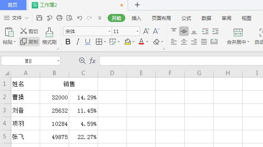
Task: Open the 页面布局 ribbon tab
Action: coord(161,18)
